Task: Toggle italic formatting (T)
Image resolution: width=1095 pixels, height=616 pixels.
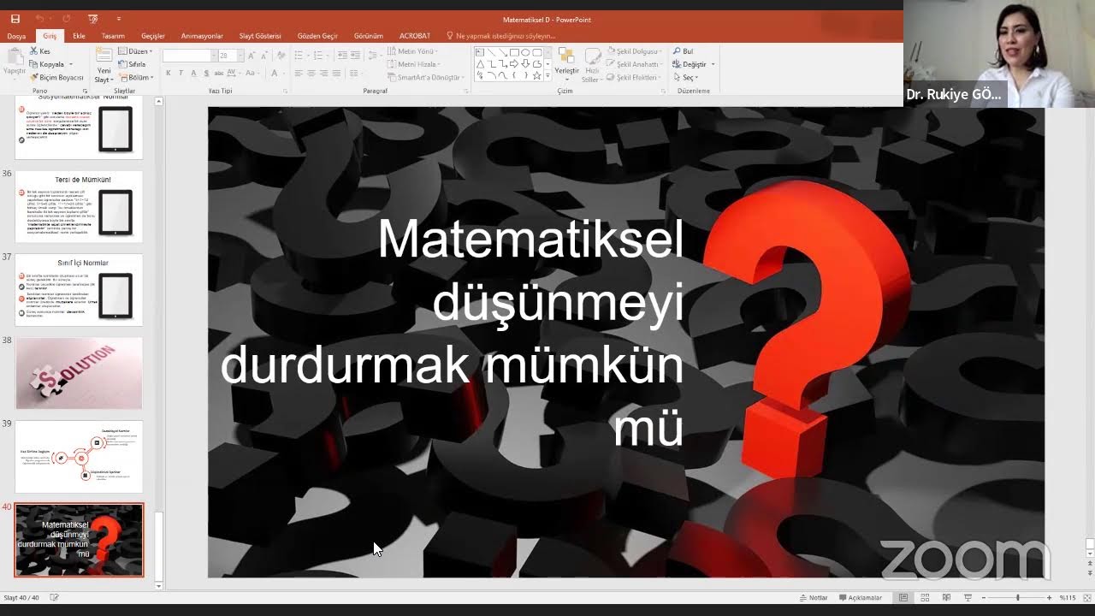Action: pos(181,74)
